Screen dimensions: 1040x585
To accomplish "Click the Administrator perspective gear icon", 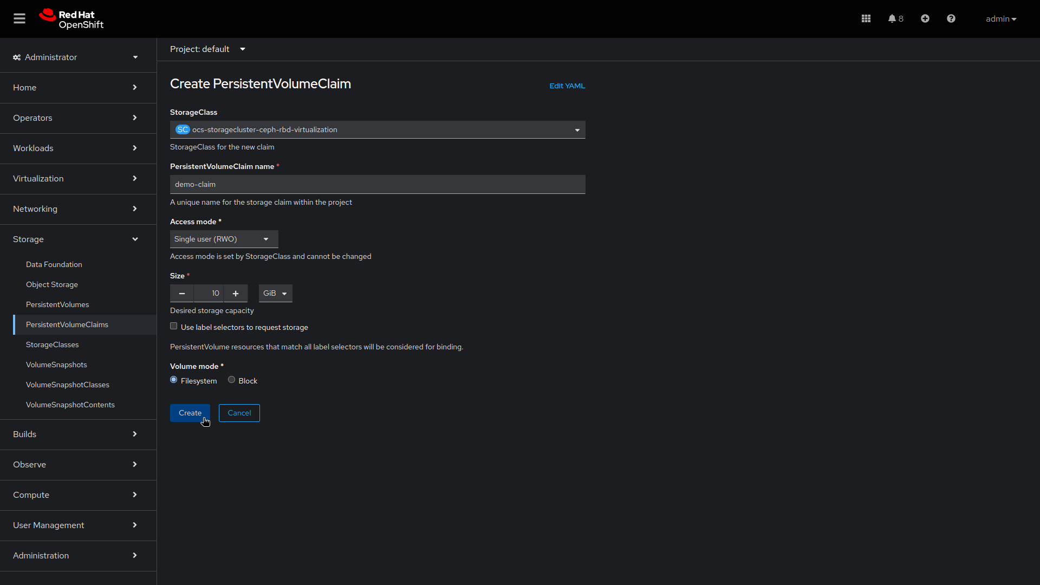I will pyautogui.click(x=16, y=57).
